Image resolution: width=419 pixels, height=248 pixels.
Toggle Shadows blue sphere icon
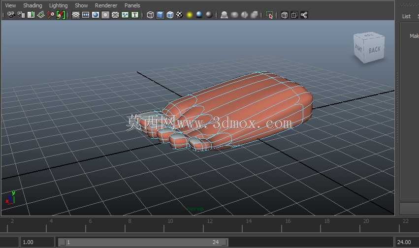pos(199,15)
